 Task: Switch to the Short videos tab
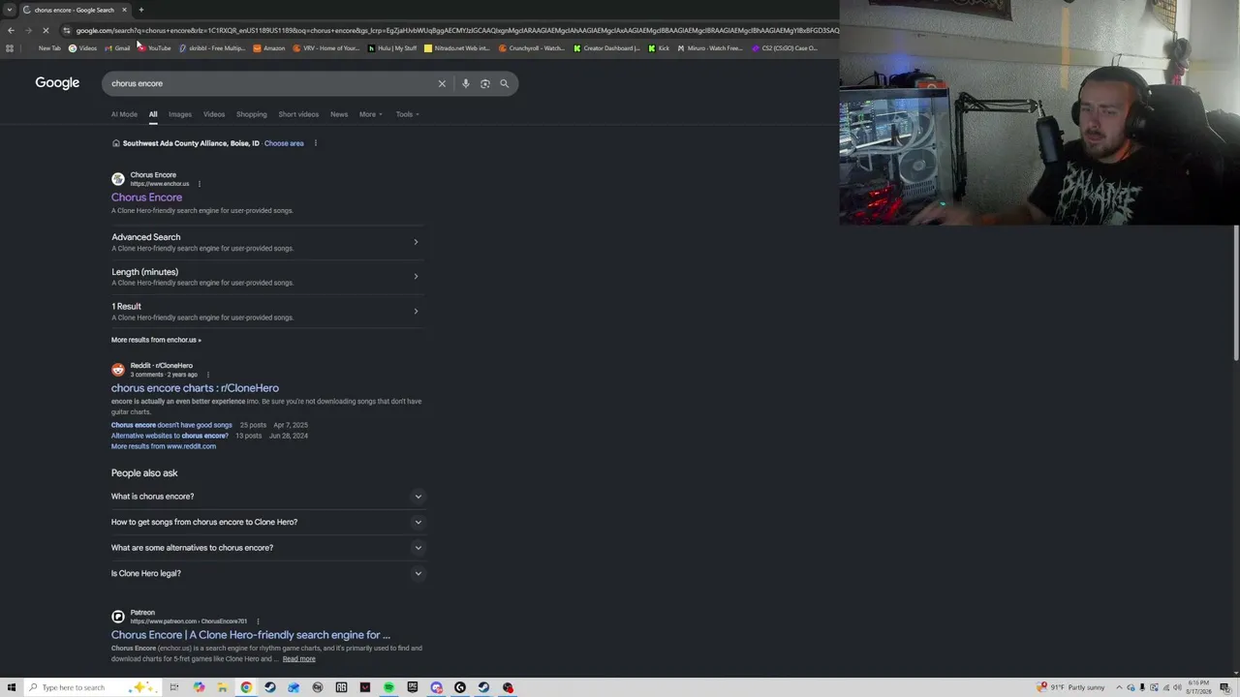coord(298,114)
